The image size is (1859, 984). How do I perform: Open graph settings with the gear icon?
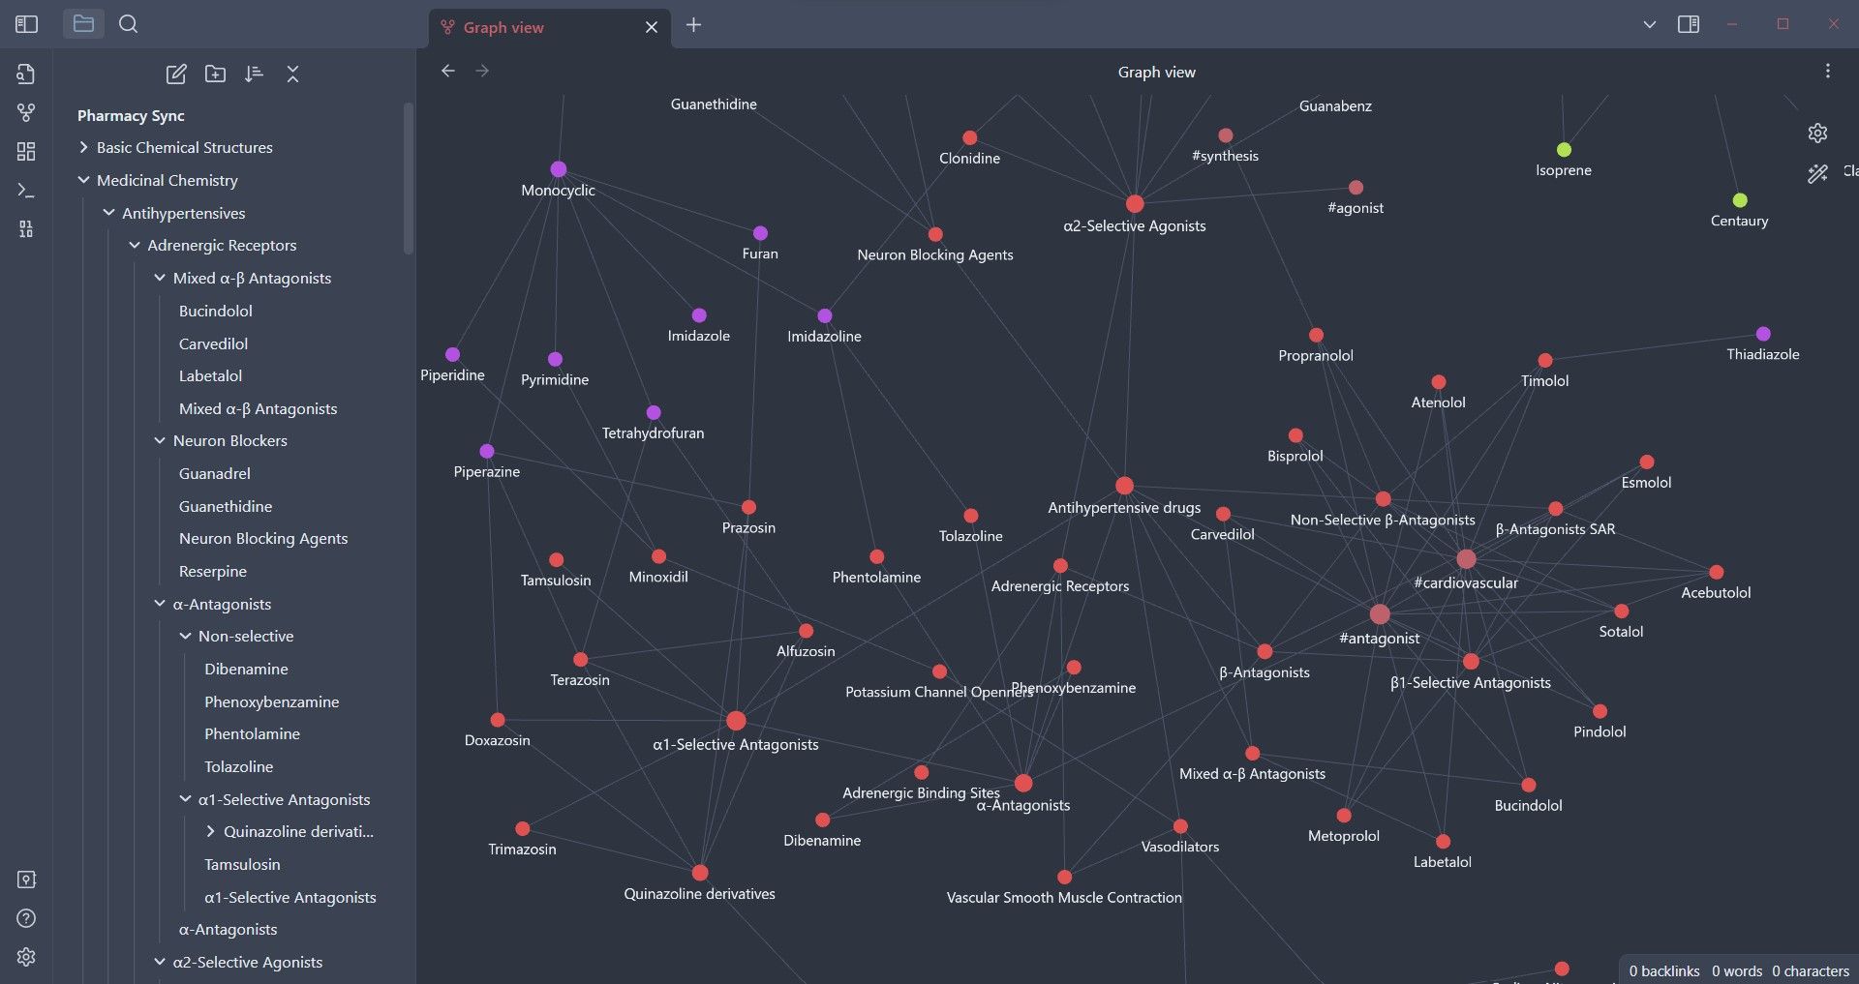1818,133
